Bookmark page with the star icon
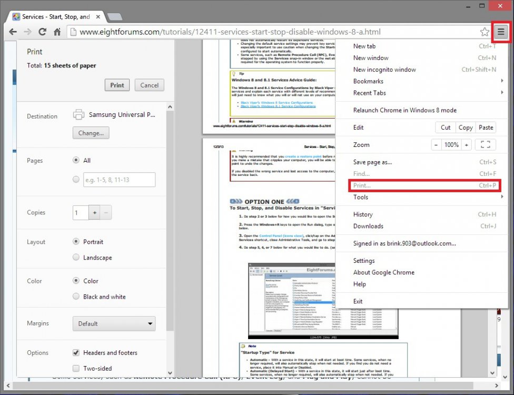This screenshot has height=395, width=514. coord(485,32)
